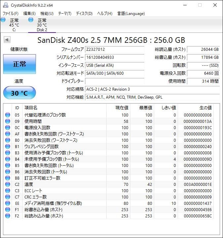Click the 項目名 column header

pyautogui.click(x=64, y=108)
